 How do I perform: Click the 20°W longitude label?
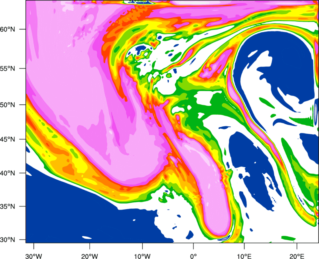89,256
